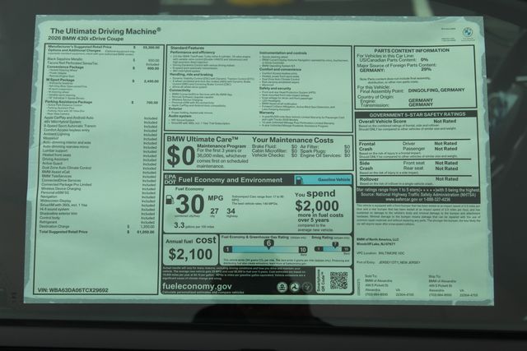Viewport: 527px width, 351px height.
Task: Click the Standard Features heading
Action: [193, 48]
